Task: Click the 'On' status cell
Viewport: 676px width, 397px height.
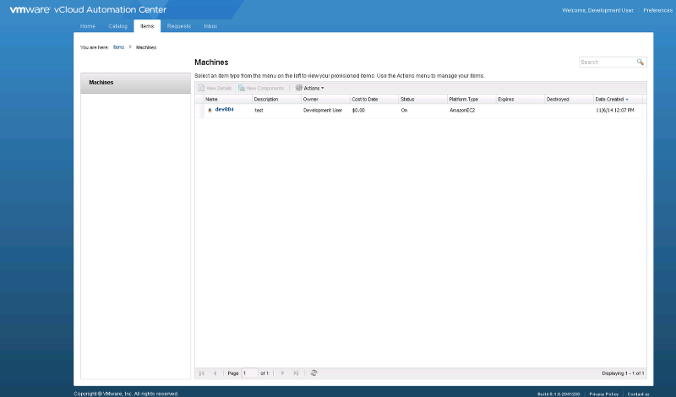Action: pos(404,111)
